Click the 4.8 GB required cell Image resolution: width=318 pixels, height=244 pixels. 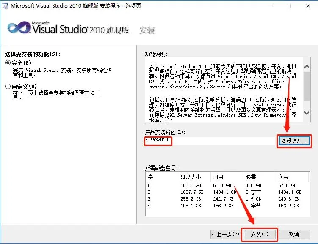click(x=253, y=185)
